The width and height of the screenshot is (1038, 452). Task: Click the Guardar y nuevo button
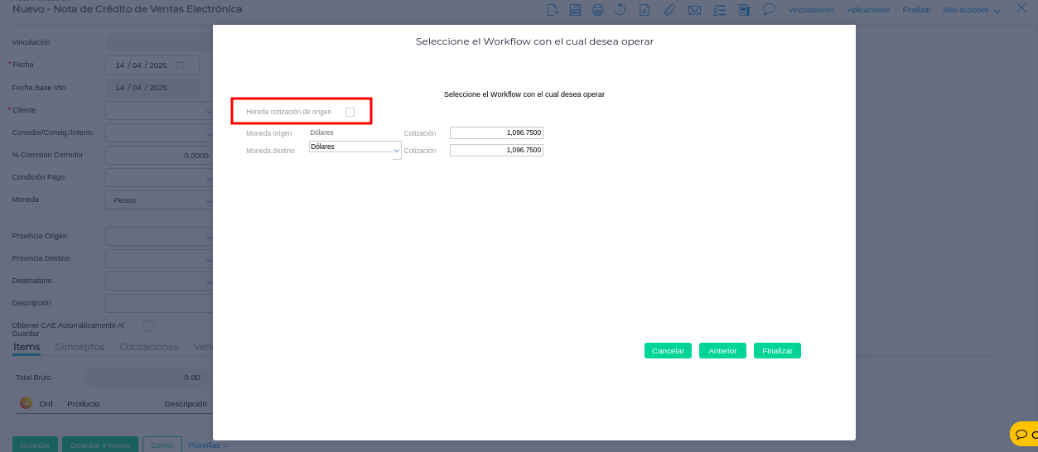coord(100,445)
